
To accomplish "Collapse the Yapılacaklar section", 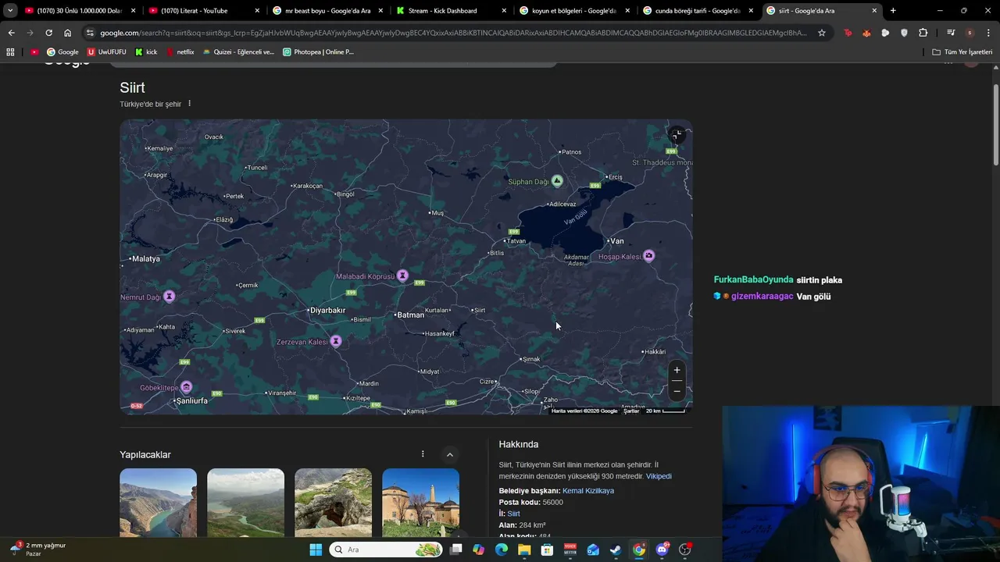I will point(450,454).
